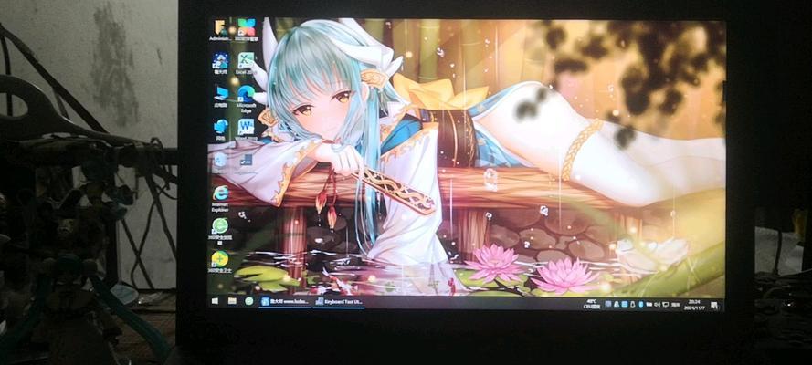Launch Internet Explorer from the desktop

221,198
